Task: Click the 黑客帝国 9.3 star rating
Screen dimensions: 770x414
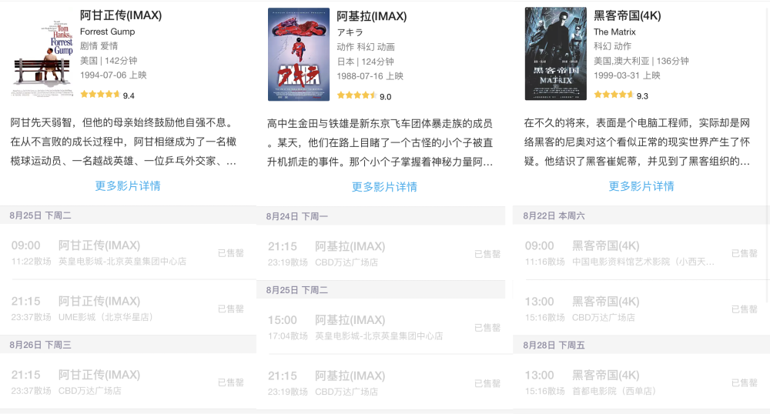Action: pos(621,95)
